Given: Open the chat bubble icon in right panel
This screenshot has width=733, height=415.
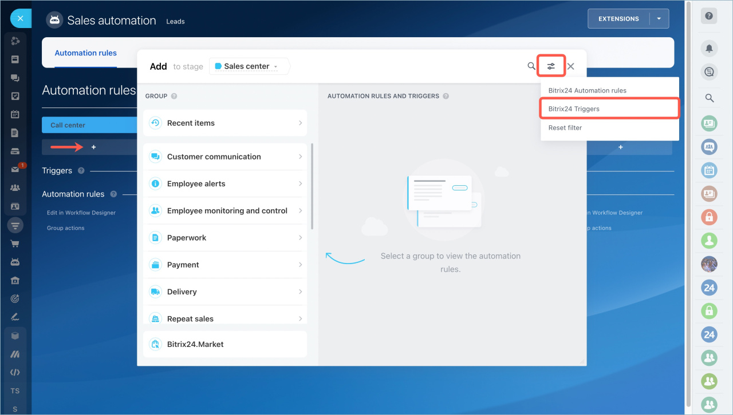Looking at the screenshot, I should tap(709, 71).
